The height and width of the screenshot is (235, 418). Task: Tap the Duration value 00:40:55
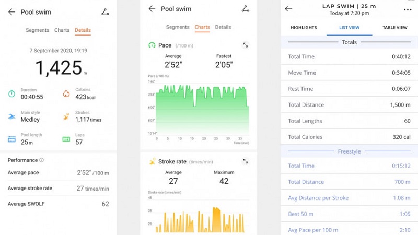(x=32, y=97)
